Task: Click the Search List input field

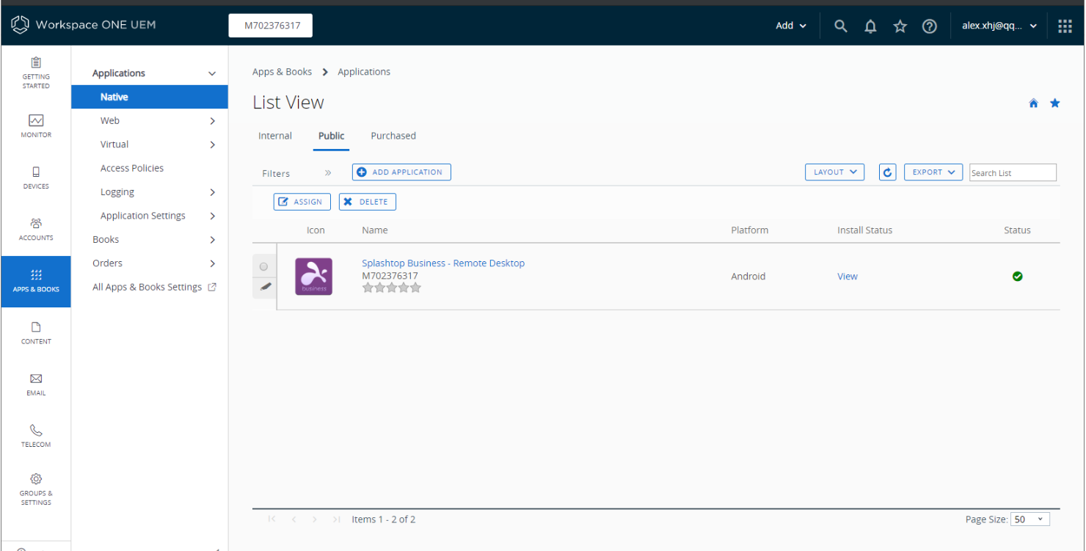Action: coord(1013,172)
